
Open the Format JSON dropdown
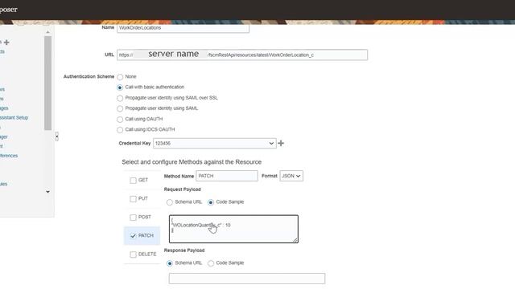pyautogui.click(x=291, y=176)
